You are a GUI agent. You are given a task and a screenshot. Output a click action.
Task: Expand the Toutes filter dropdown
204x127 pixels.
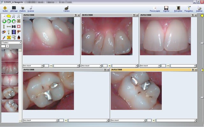[x=20, y=42]
